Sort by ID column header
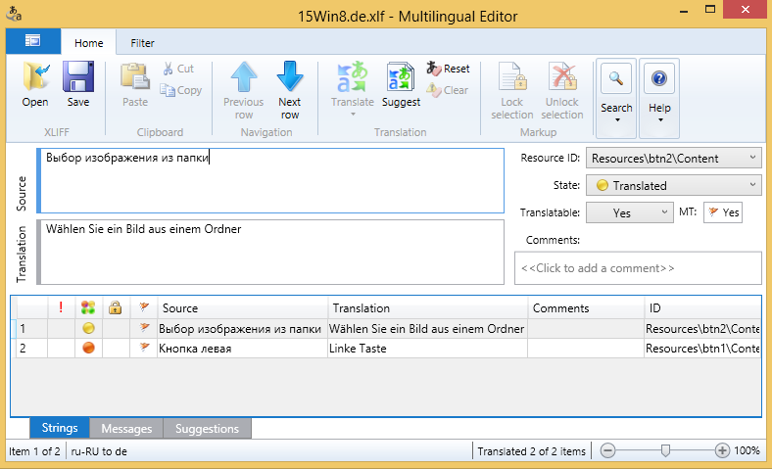772x469 pixels. [x=702, y=308]
